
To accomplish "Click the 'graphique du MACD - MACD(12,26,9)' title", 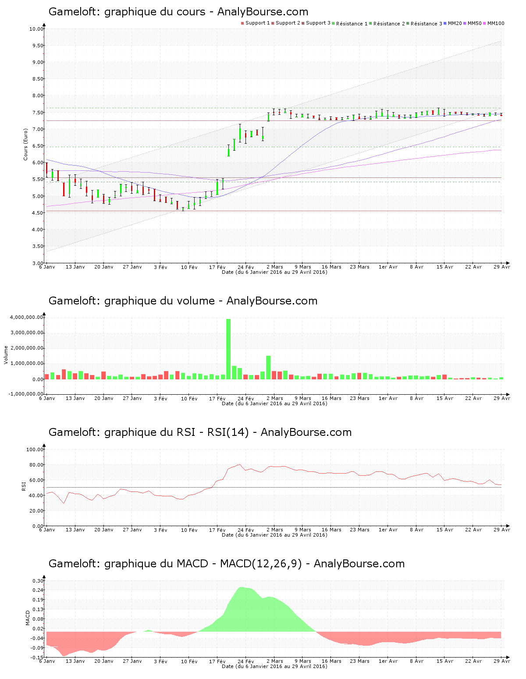I will click(x=203, y=564).
